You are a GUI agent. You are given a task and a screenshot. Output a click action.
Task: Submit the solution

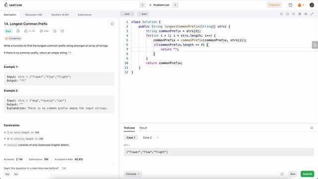(x=307, y=174)
